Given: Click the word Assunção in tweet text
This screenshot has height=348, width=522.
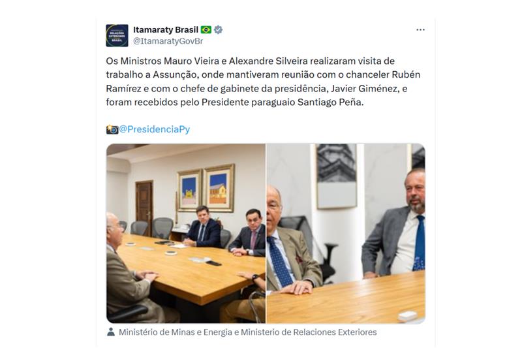Looking at the screenshot, I should pos(176,75).
